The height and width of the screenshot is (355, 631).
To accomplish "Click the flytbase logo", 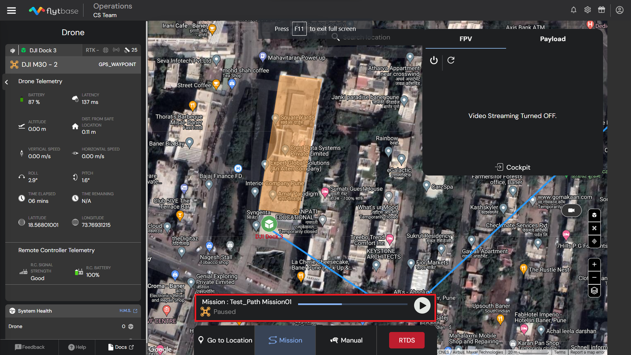I will coord(54,11).
